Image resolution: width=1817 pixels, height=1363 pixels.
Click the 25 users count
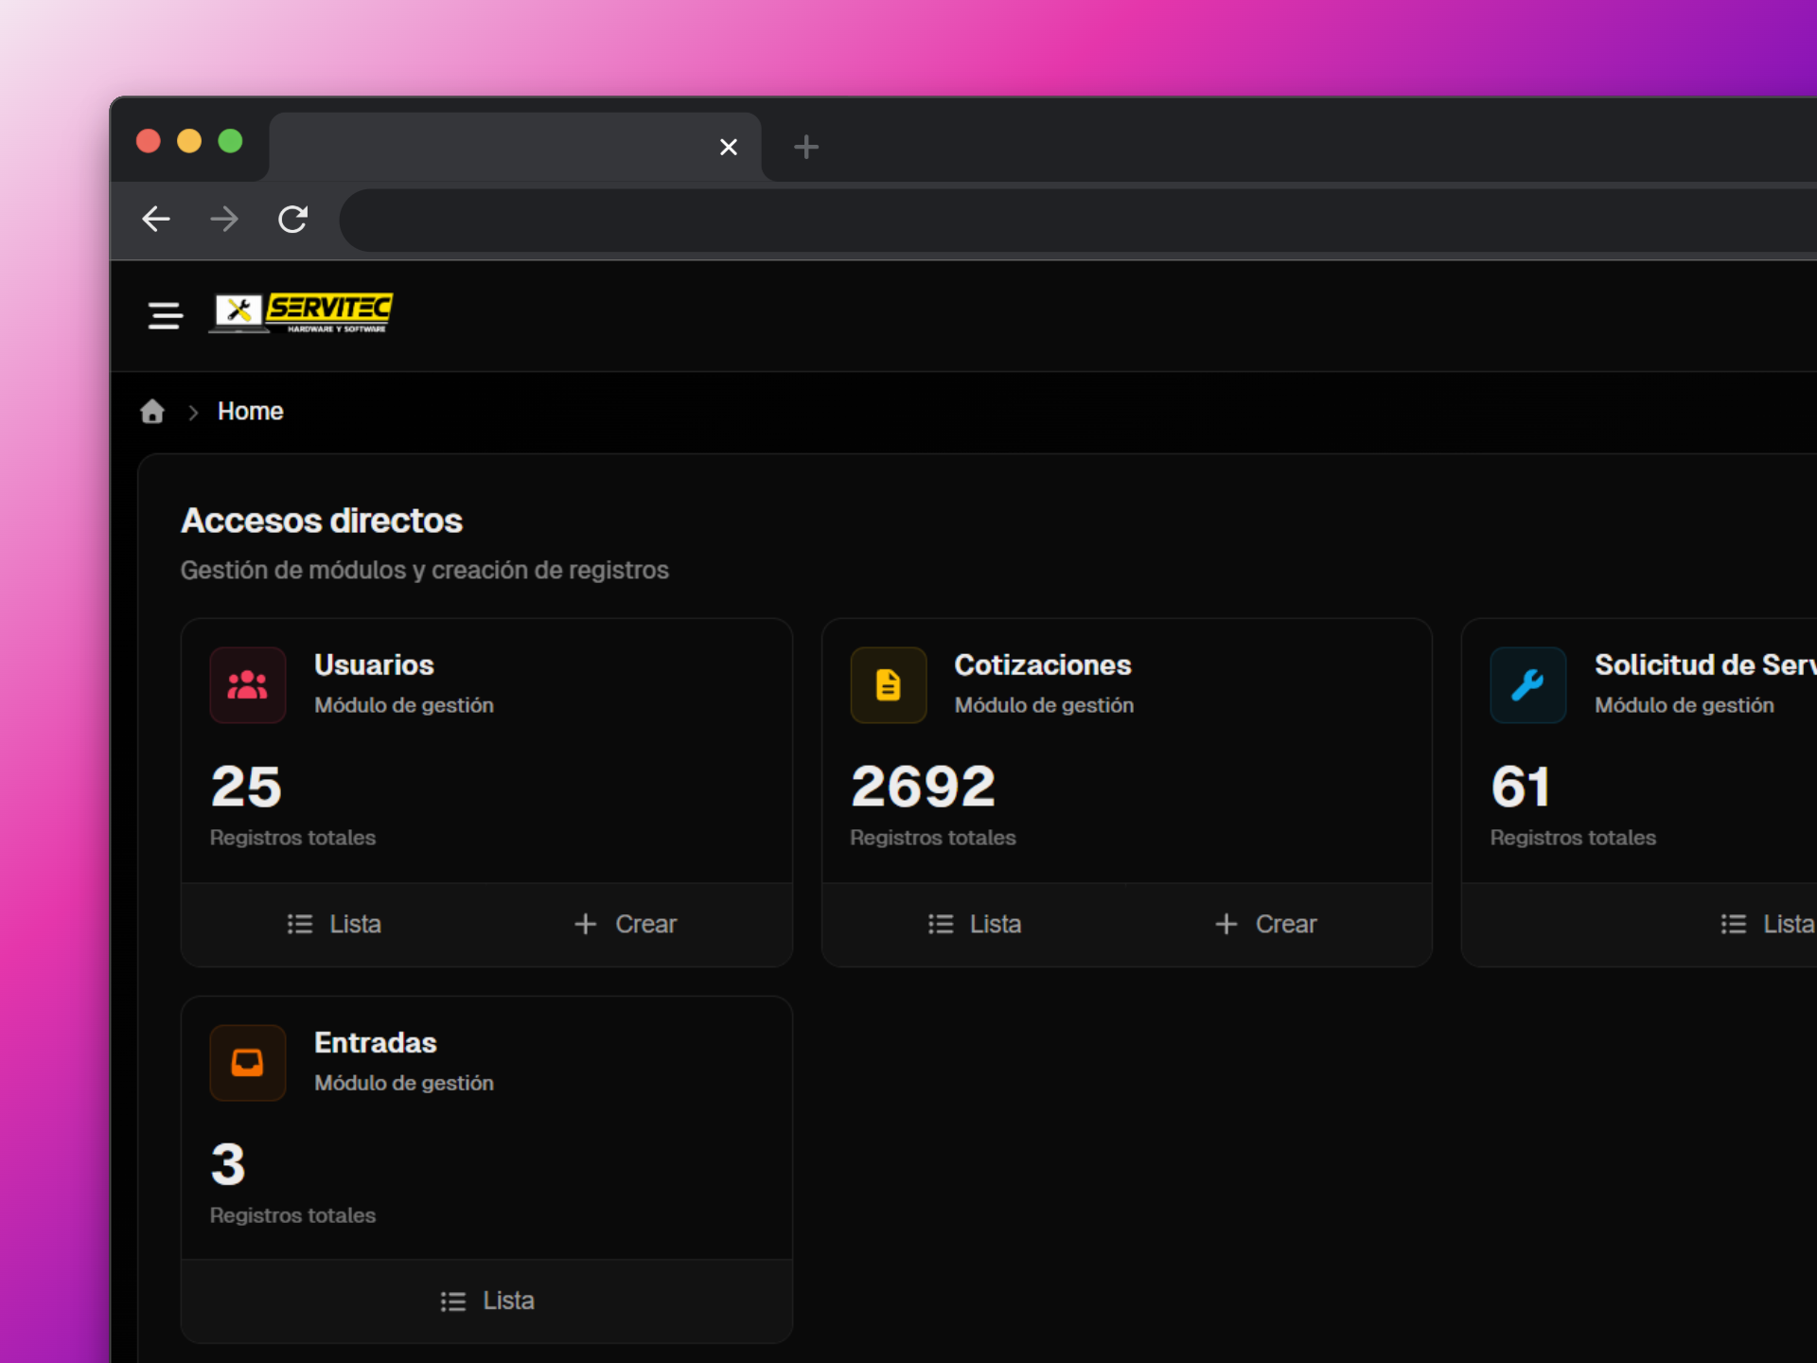pos(246,787)
